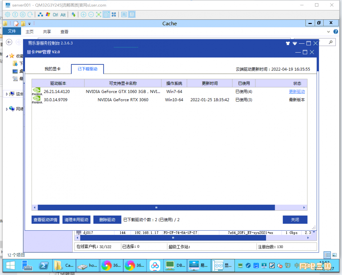Sort by 驱动版本 column header
342x275 pixels.
58,83
